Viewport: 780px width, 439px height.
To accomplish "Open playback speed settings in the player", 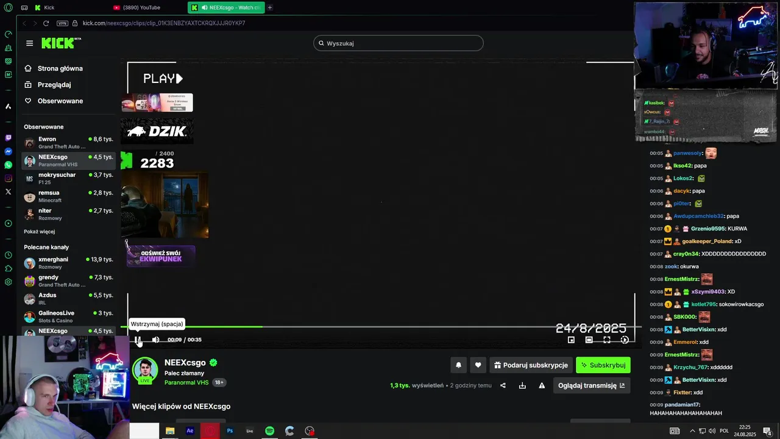I will coord(625,340).
